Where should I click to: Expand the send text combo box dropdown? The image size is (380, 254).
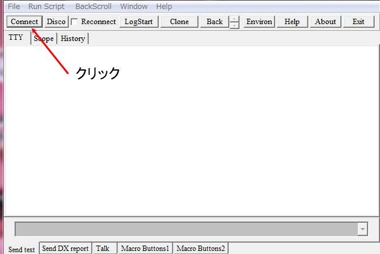click(362, 229)
